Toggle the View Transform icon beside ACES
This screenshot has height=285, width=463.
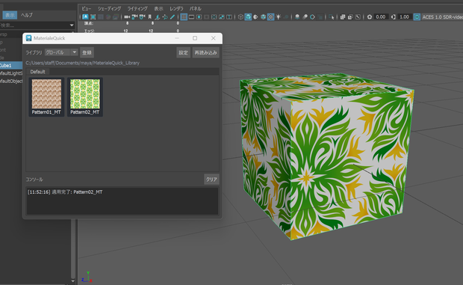pos(417,17)
